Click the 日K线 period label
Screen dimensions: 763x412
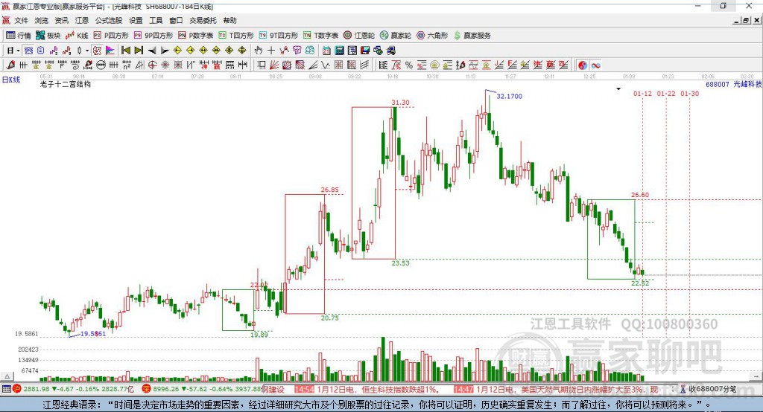click(x=11, y=80)
